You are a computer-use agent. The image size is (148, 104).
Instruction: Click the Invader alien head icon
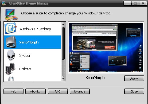[11, 55]
